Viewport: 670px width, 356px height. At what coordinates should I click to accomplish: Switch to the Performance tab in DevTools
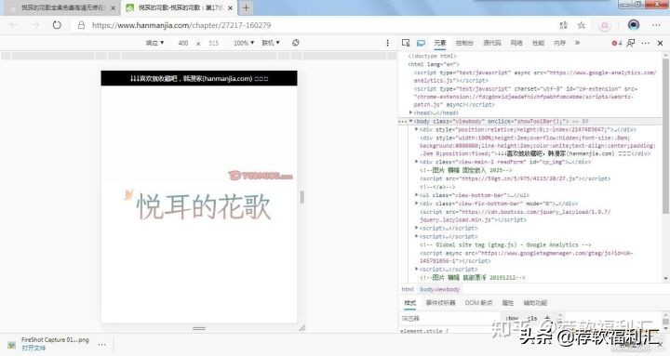click(538, 43)
